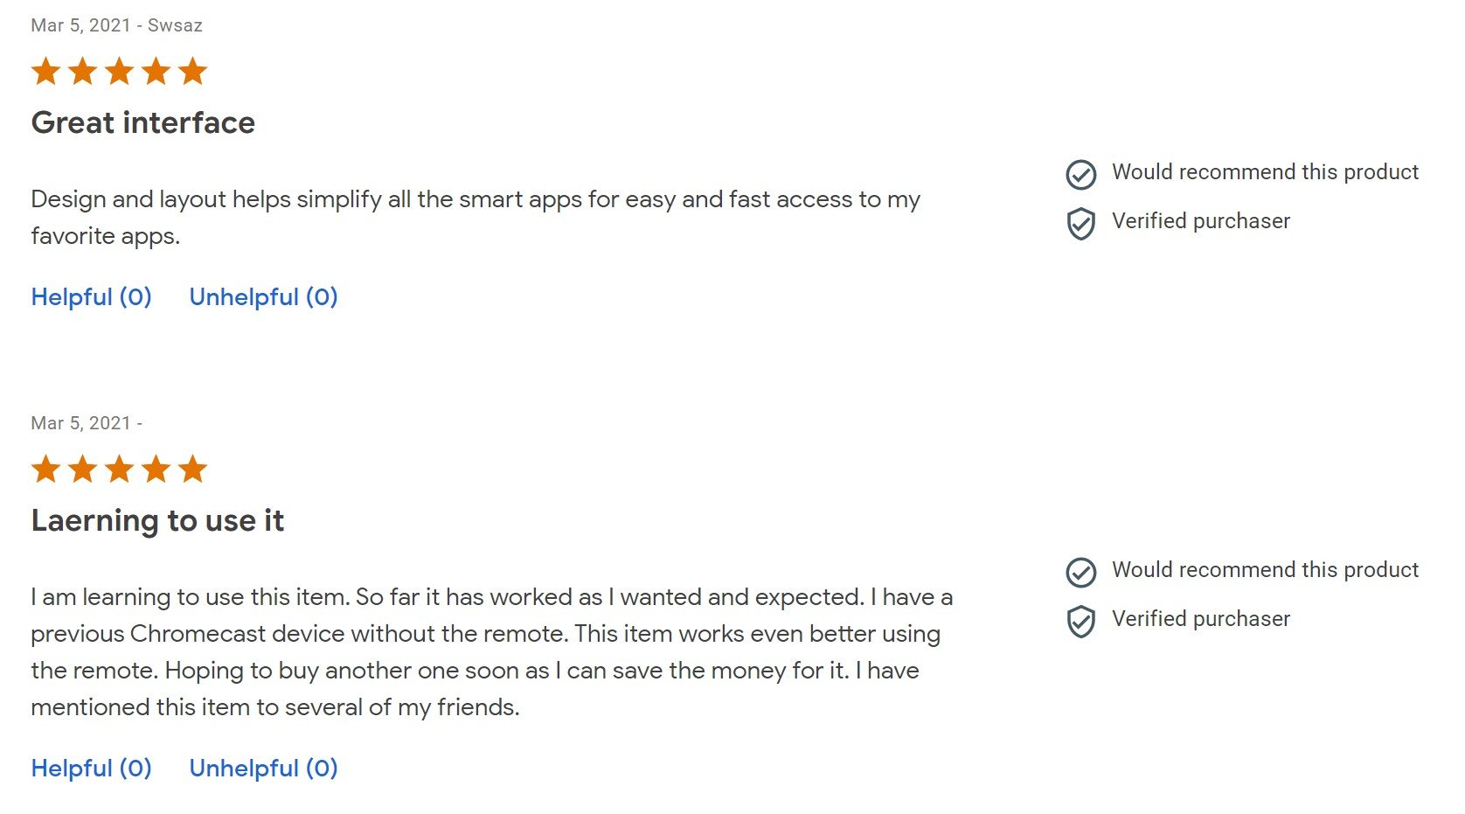Click first star of Laerning review rating

click(x=45, y=470)
